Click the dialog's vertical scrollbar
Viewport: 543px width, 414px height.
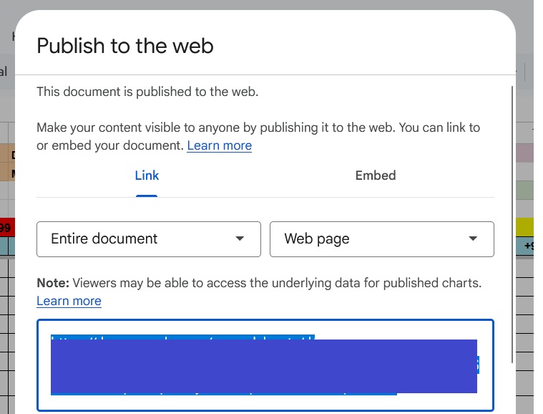tap(512, 215)
